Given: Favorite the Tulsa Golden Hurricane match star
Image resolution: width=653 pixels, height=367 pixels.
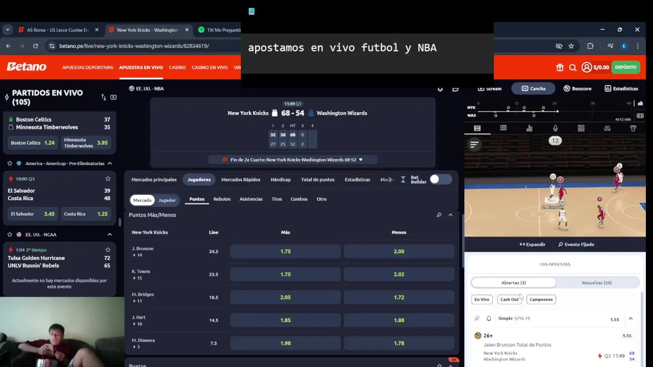Looking at the screenshot, I should pos(108,250).
